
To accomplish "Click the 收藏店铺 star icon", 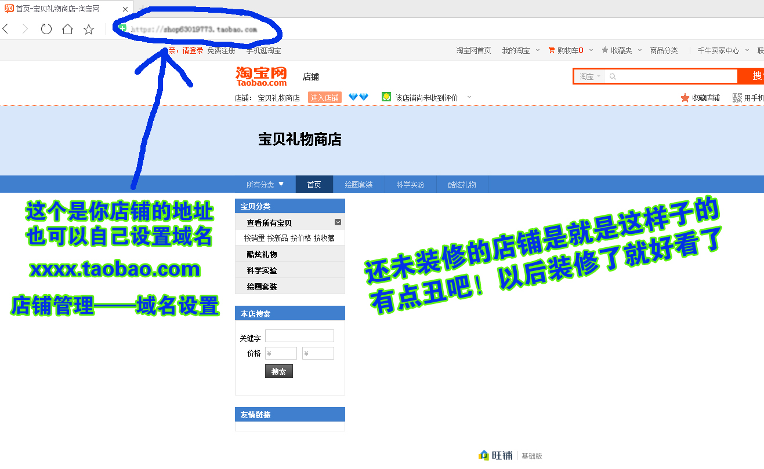I will click(x=685, y=97).
